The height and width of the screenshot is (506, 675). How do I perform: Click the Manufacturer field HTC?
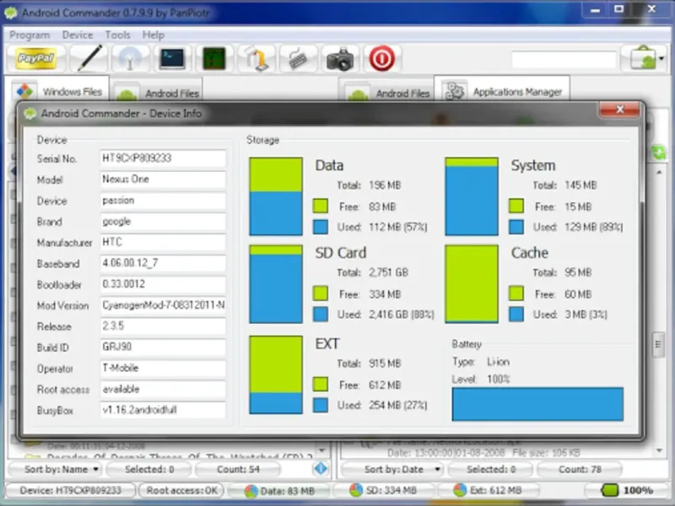163,242
